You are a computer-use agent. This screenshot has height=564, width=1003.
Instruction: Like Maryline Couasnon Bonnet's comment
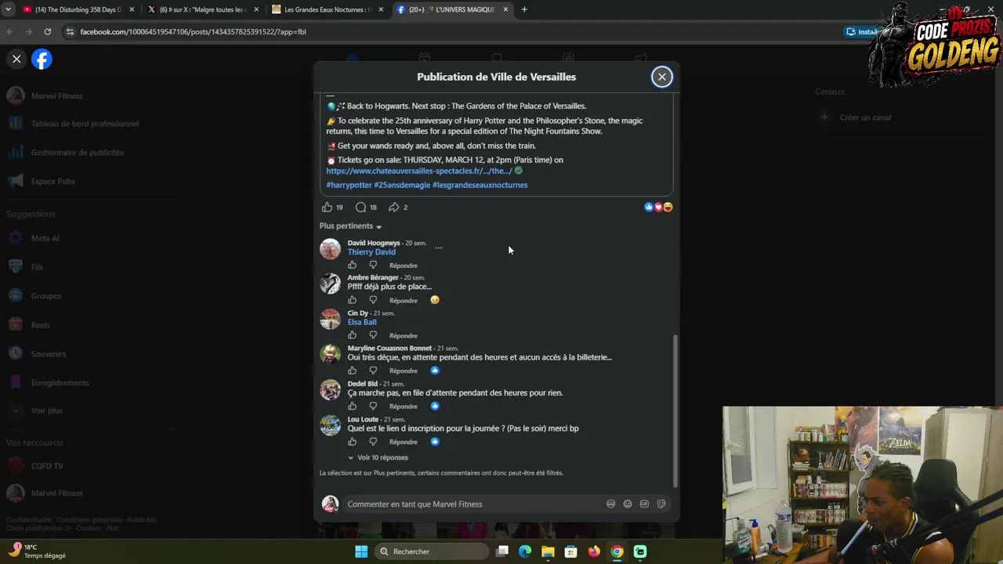[x=353, y=371]
